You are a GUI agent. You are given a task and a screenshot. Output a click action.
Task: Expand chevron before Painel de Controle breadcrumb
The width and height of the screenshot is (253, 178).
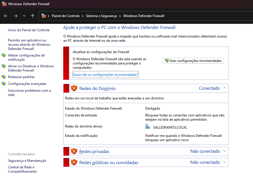coord(48,16)
